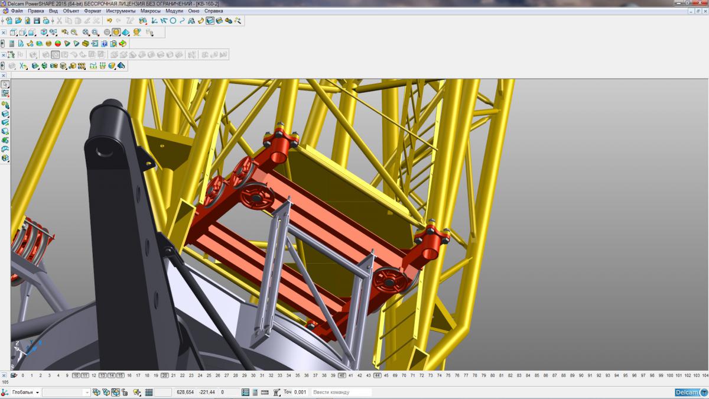Open the Правка menu
709x399 pixels.
tap(36, 11)
